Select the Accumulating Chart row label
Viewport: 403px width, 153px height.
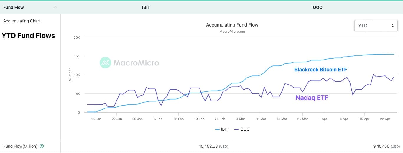coord(22,21)
